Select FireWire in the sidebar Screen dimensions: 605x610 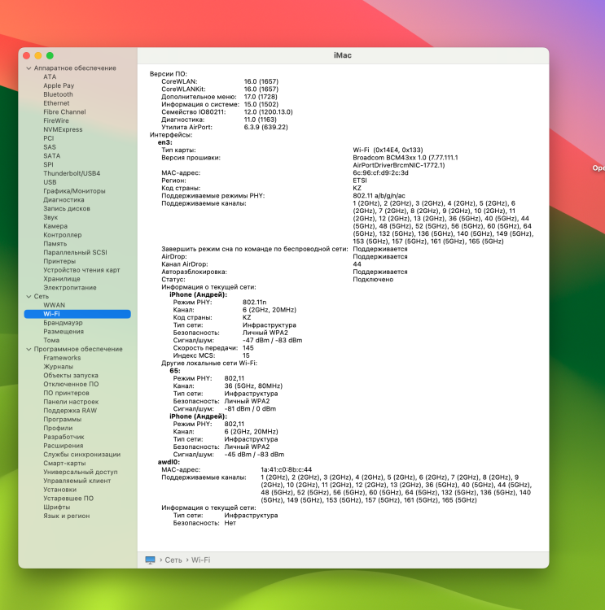coord(55,121)
